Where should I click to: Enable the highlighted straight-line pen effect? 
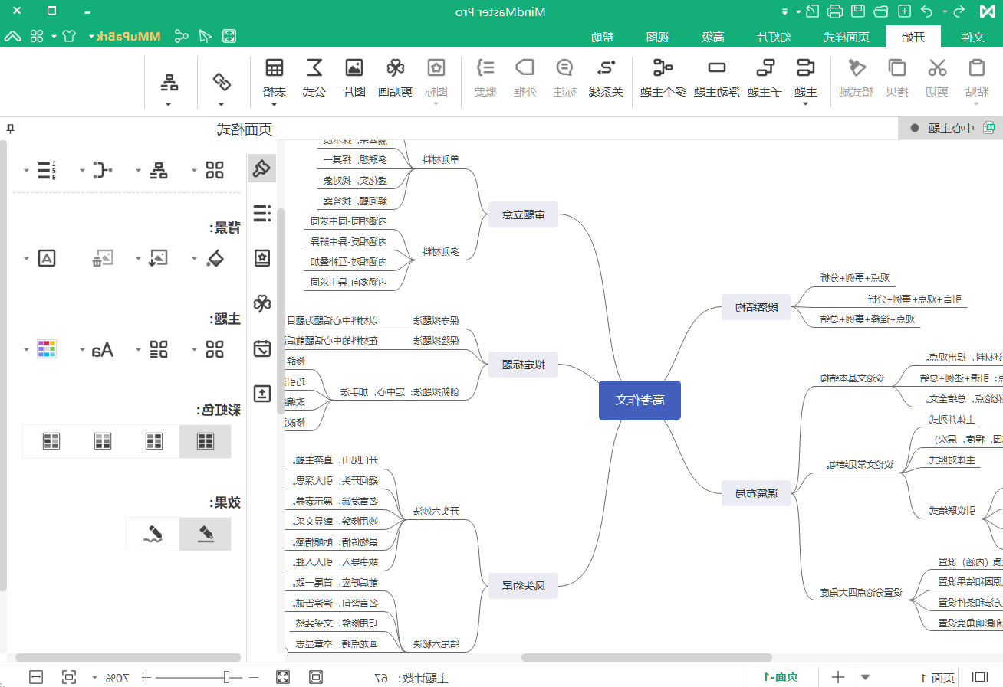click(205, 534)
